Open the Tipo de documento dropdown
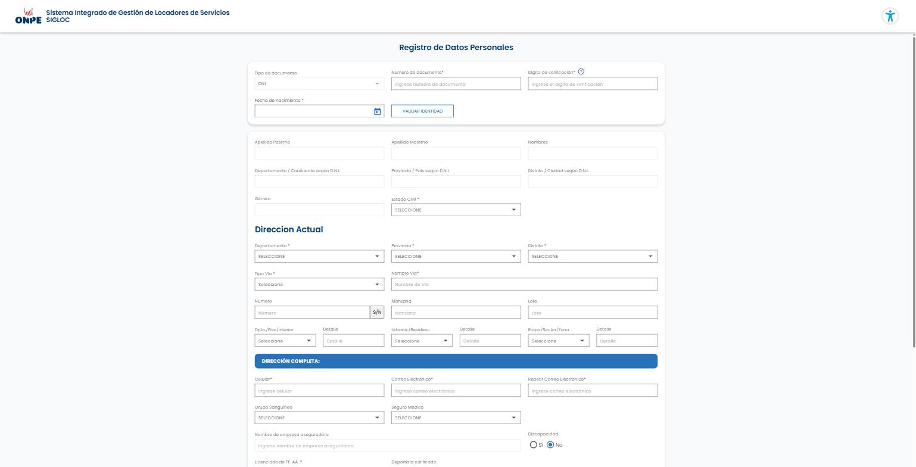The image size is (916, 467). coord(319,84)
